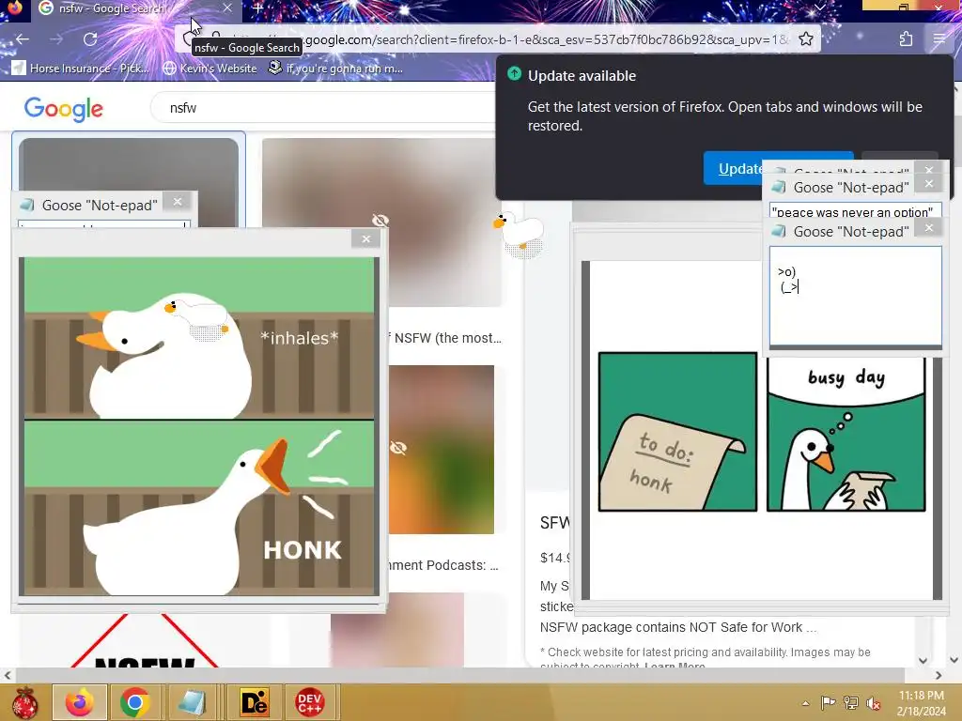Viewport: 962px width, 721px height.
Task: Reload the page with the refresh icon
Action: [x=90, y=39]
